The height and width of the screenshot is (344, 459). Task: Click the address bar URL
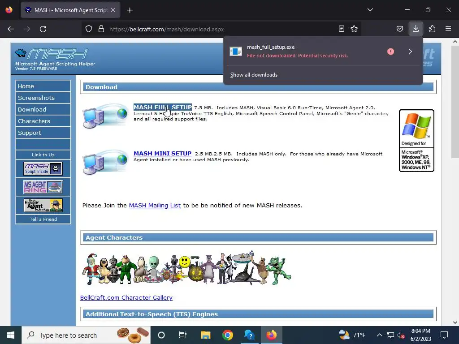(167, 29)
